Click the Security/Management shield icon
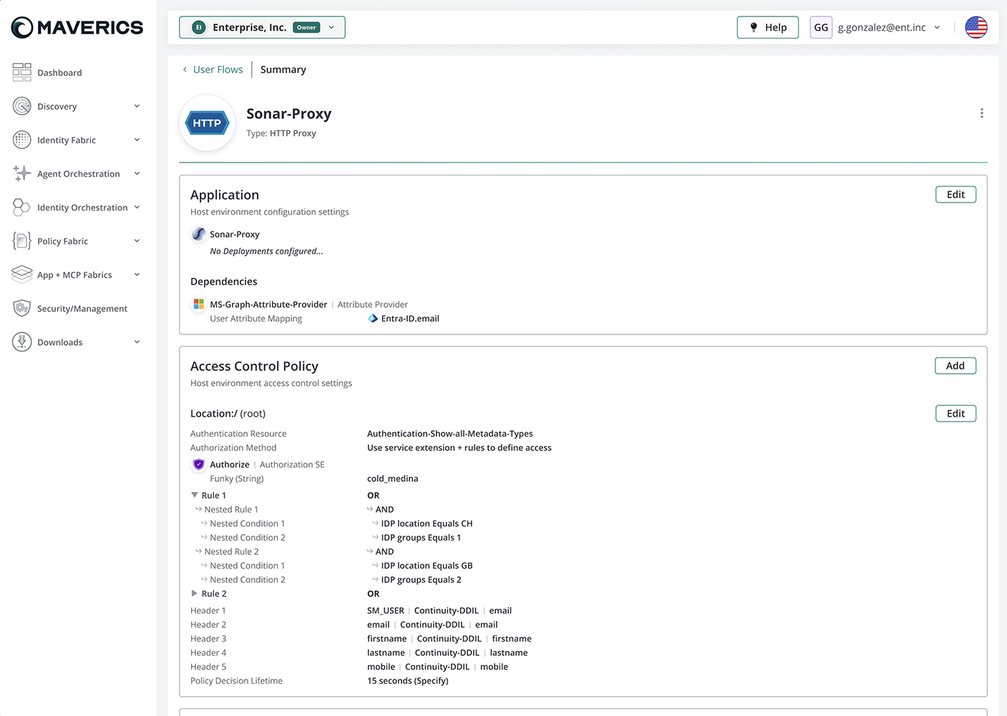1007x716 pixels. point(22,308)
